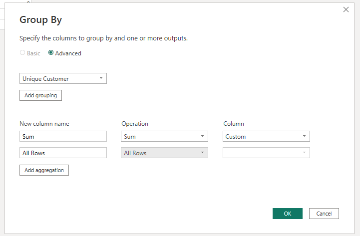Open the Custom column dropdown
The height and width of the screenshot is (236, 360).
point(266,137)
